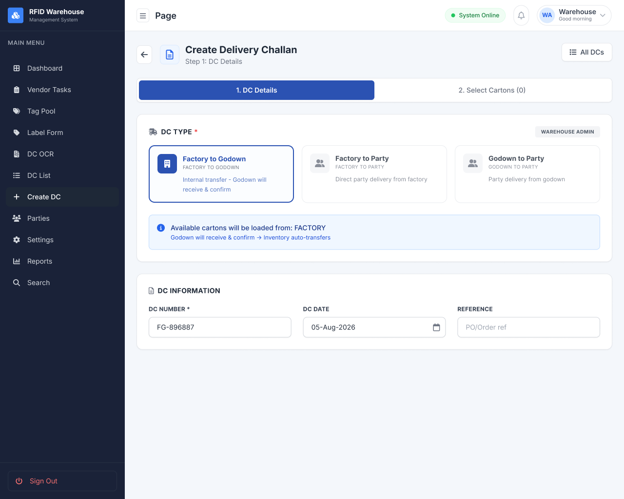Pick the Godown to Party DC type
This screenshot has width=624, height=499.
pos(527,174)
